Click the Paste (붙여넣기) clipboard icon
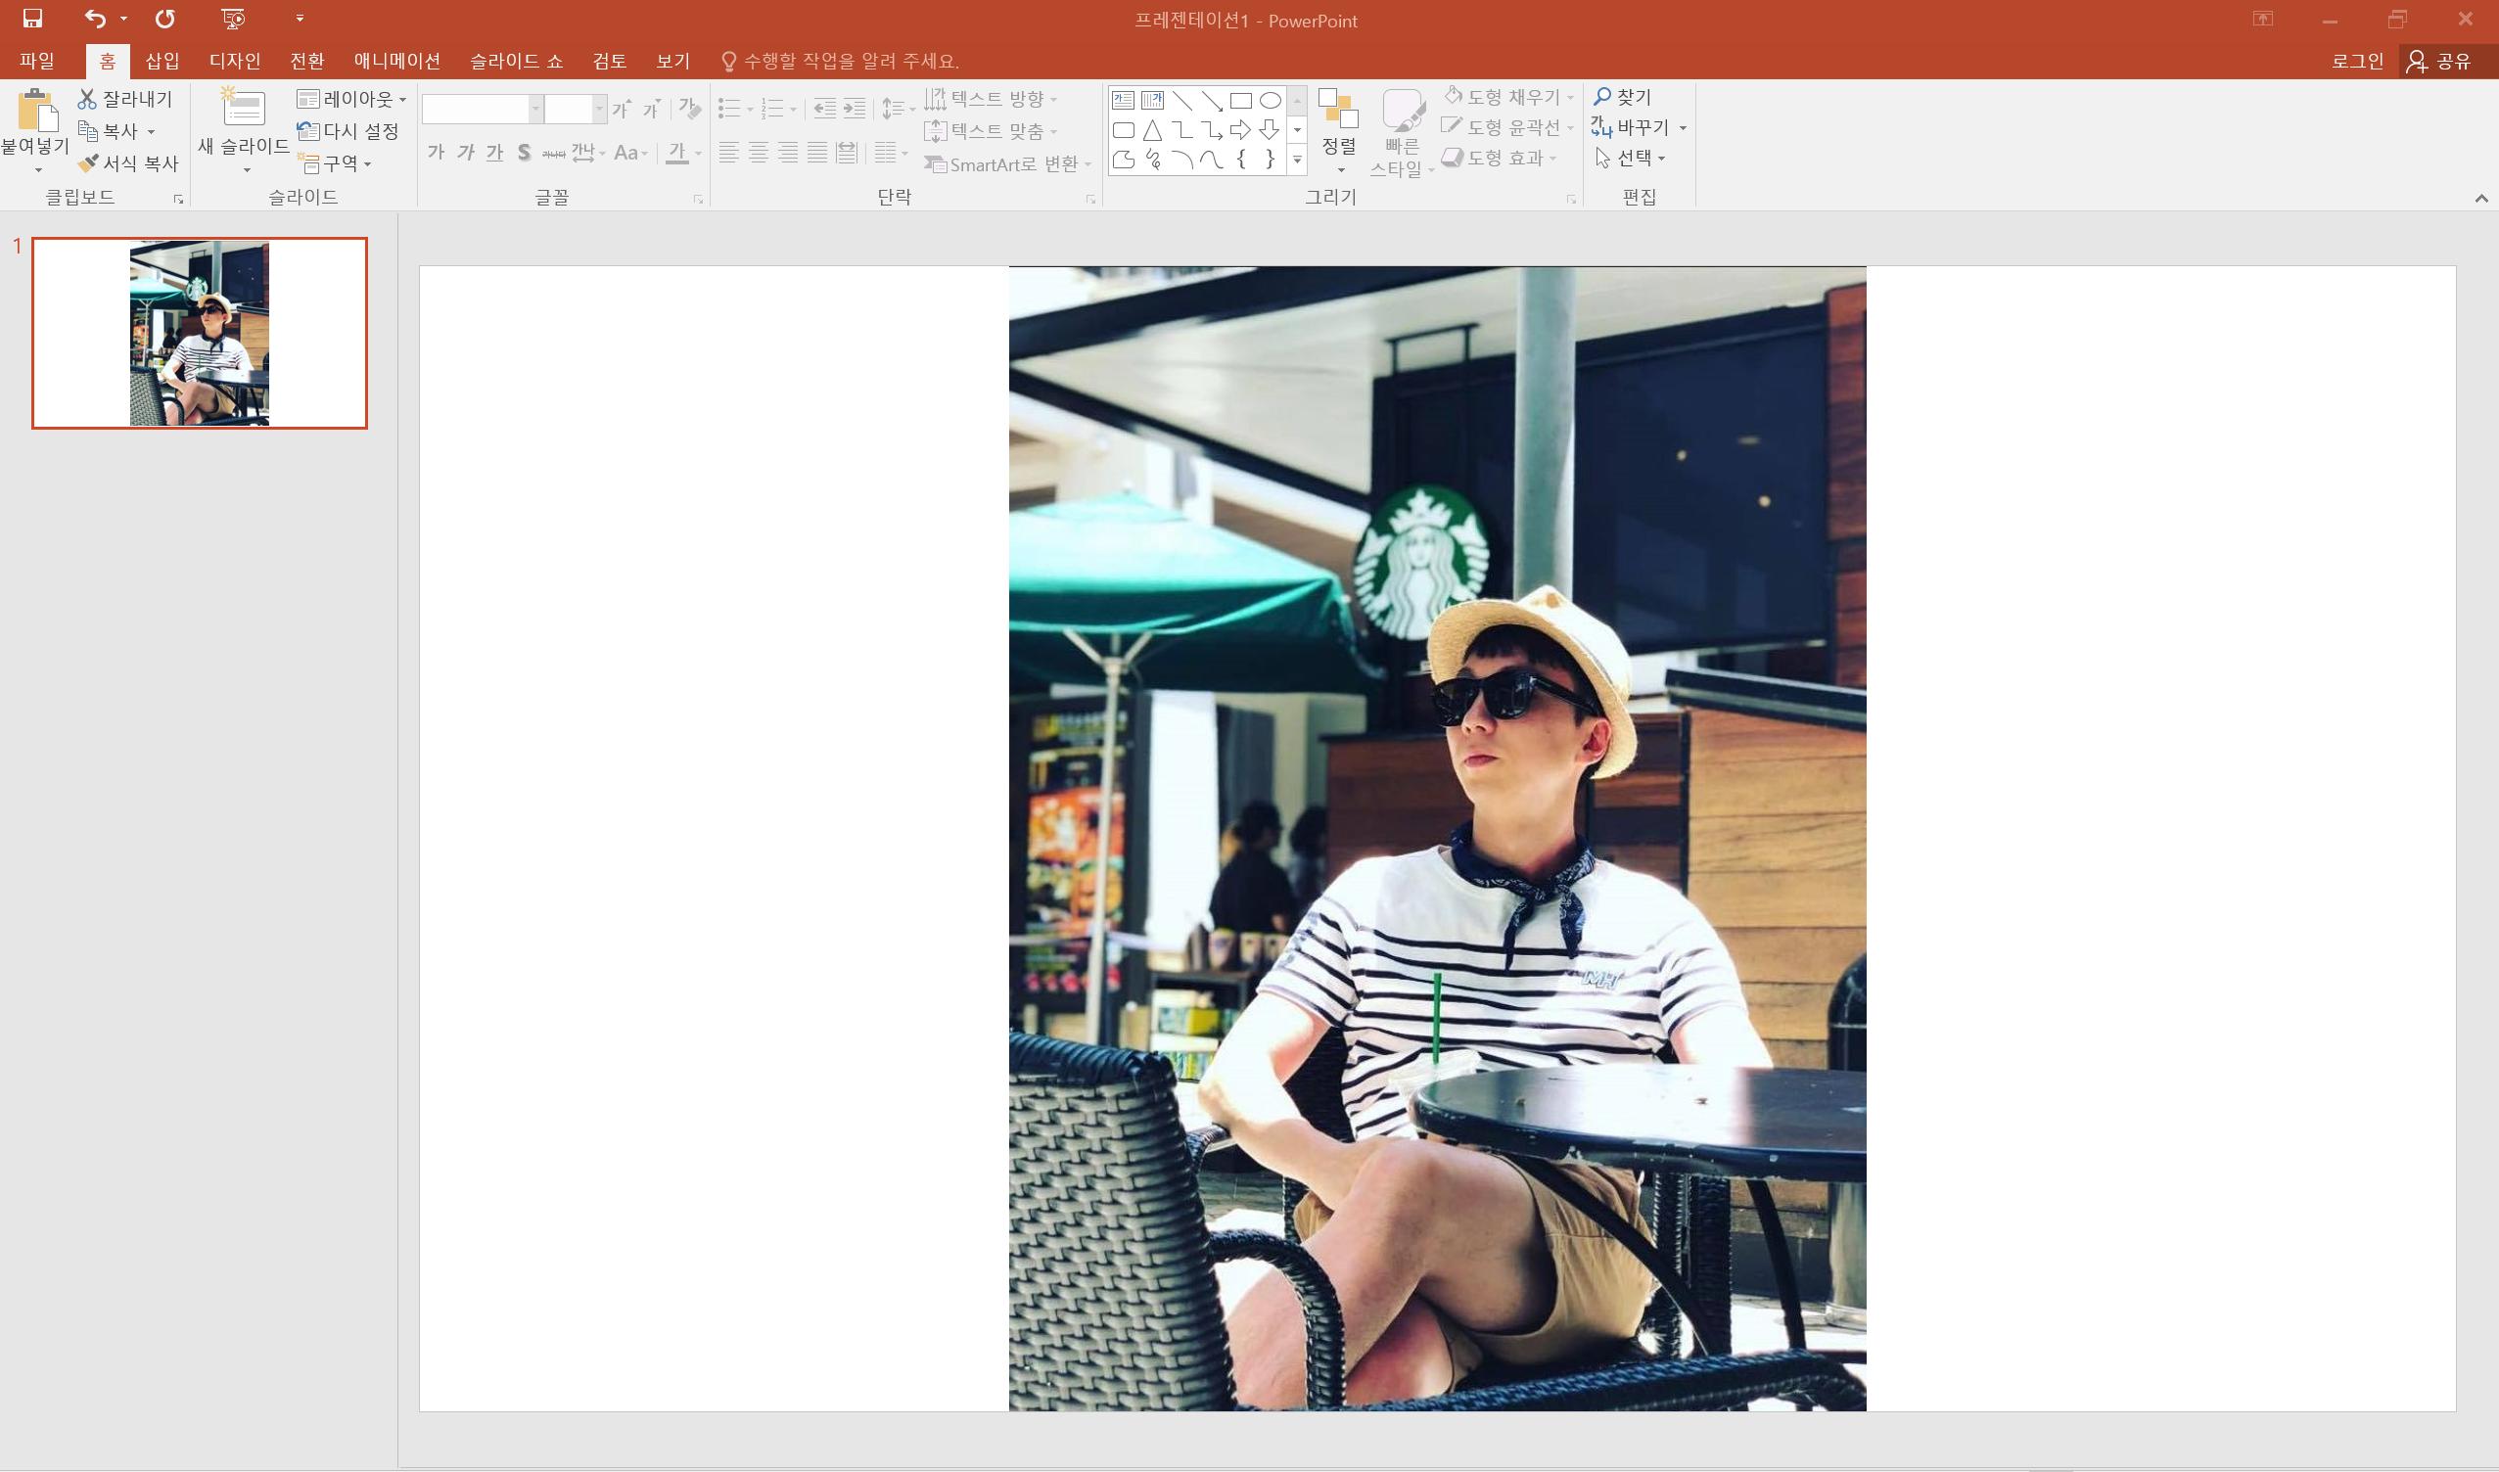2499x1472 pixels. pos(36,110)
